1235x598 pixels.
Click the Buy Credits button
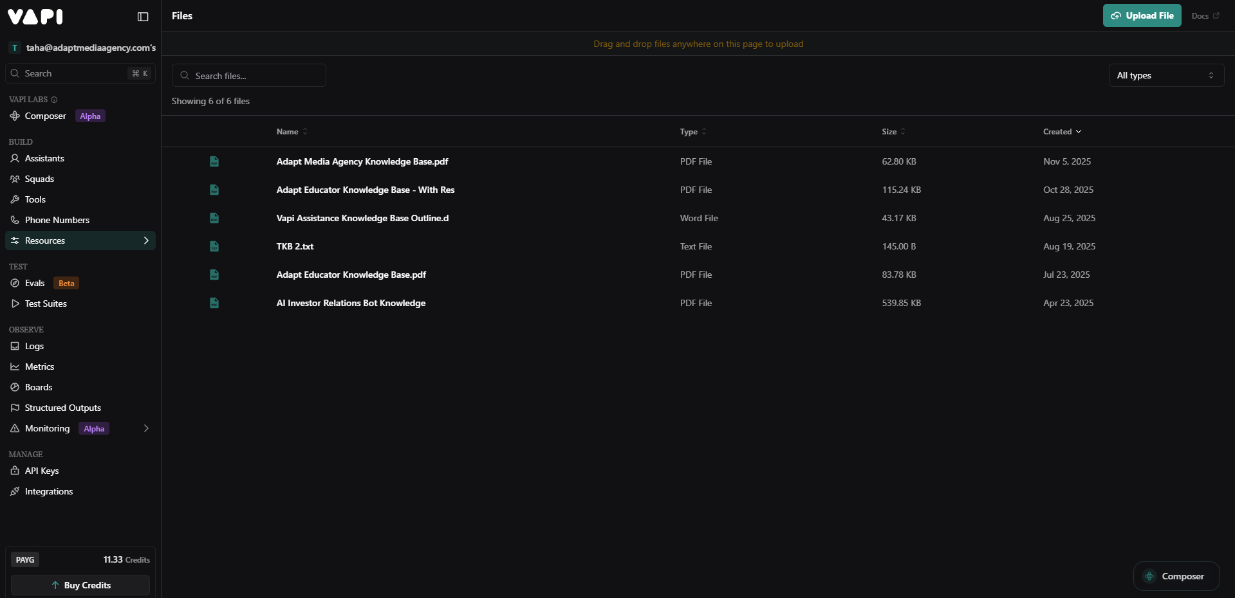[80, 585]
